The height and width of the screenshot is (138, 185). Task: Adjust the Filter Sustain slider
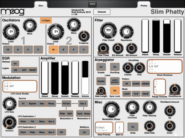point(167,36)
